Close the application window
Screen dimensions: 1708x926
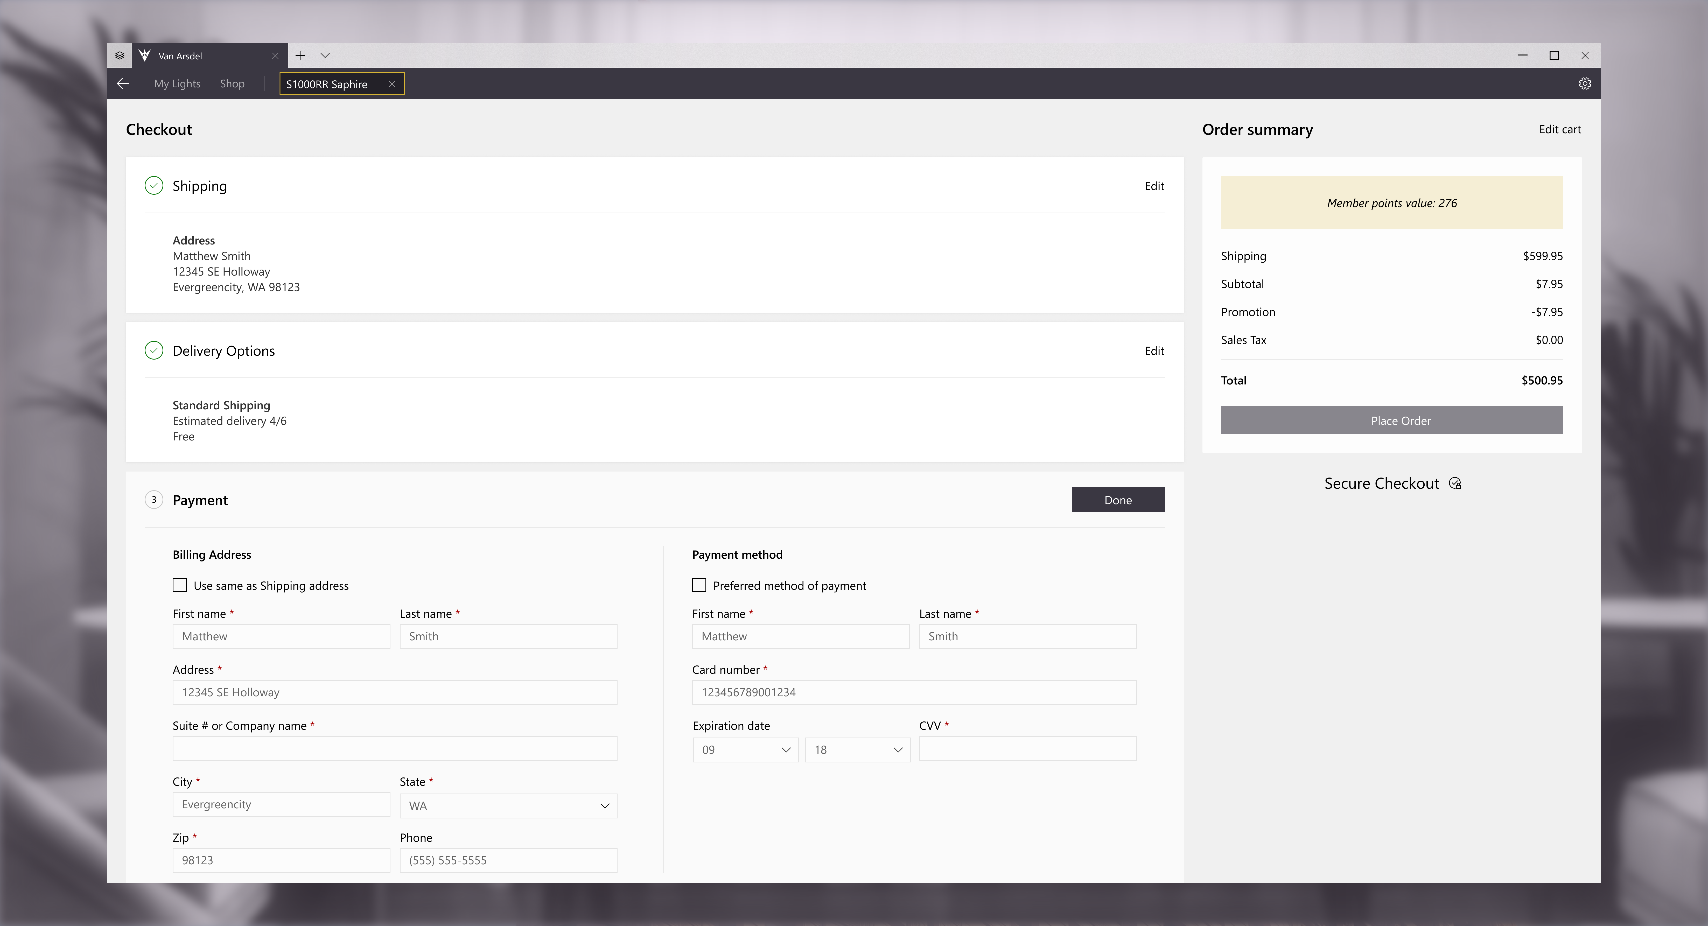pos(1585,56)
